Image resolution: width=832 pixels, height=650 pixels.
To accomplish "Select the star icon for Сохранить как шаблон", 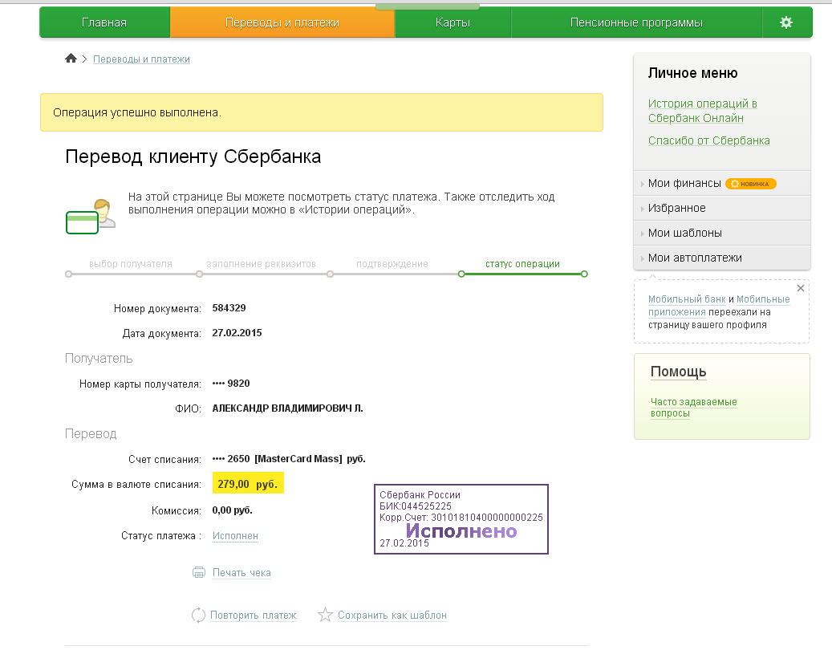I will [325, 614].
